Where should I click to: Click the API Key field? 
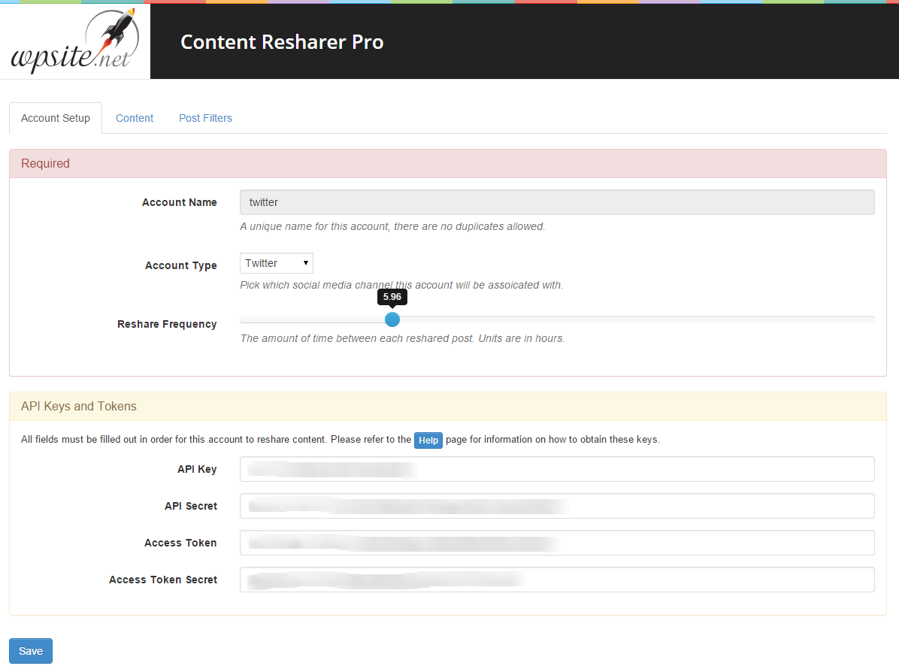(x=557, y=469)
